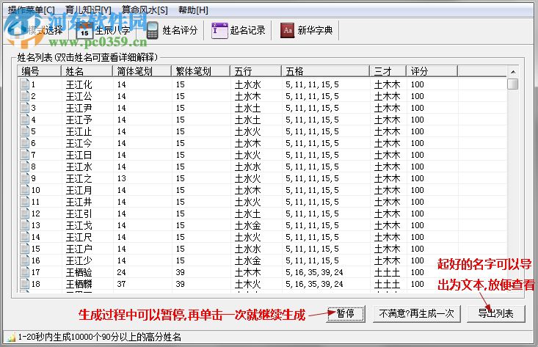The height and width of the screenshot is (347, 538).
Task: Click 不满意?再生成一次 button
Action: (417, 313)
